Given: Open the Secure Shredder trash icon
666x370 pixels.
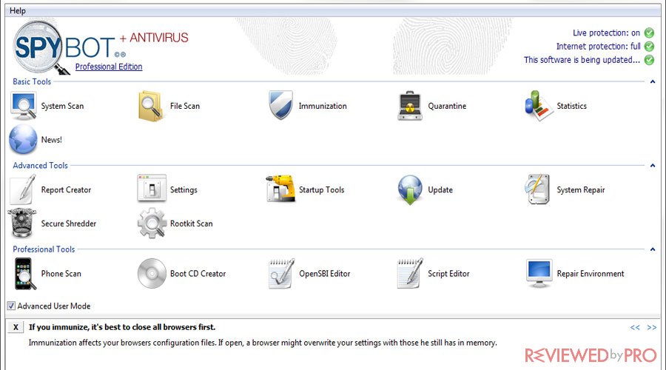Looking at the screenshot, I should [x=22, y=223].
